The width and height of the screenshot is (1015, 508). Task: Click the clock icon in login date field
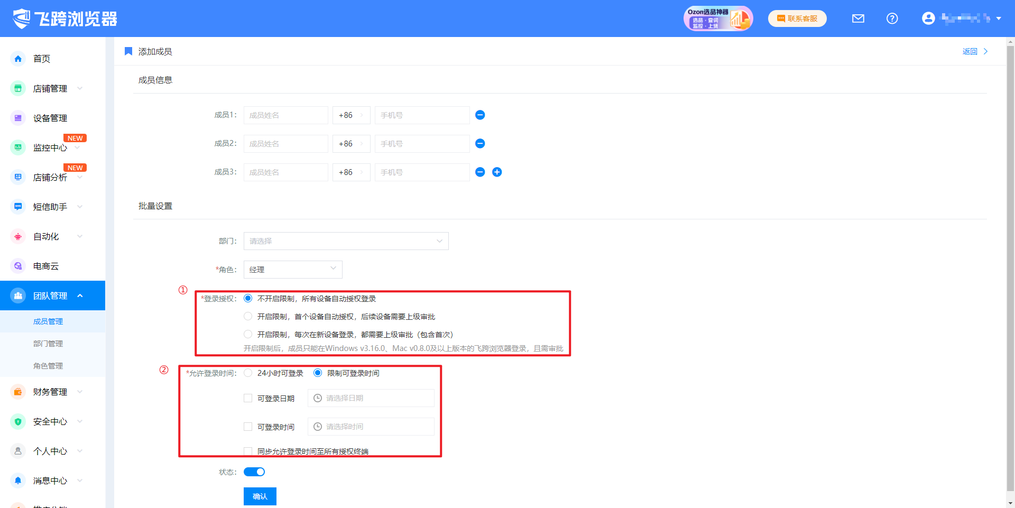tap(318, 399)
